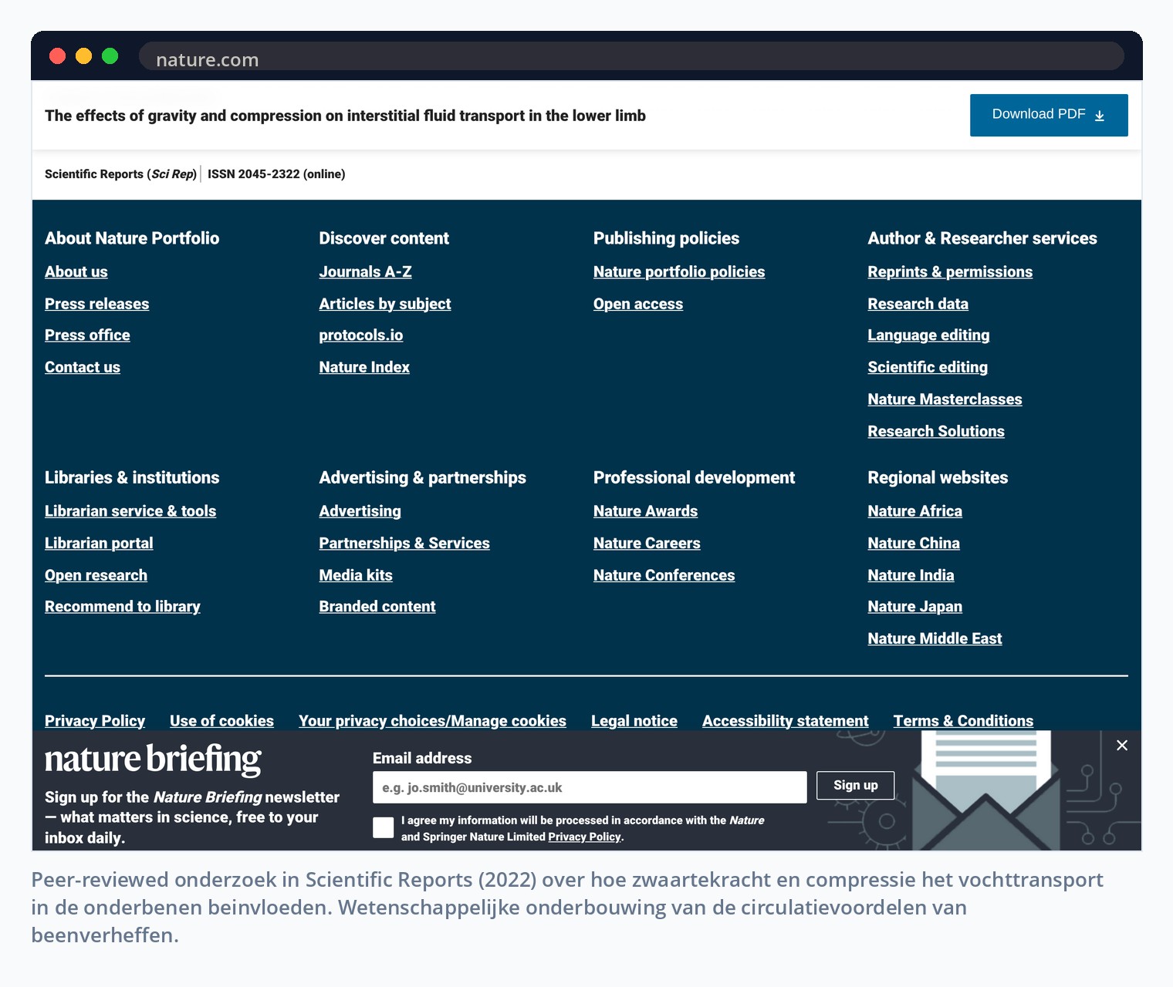Click the yellow minimize window dot

pyautogui.click(x=83, y=56)
